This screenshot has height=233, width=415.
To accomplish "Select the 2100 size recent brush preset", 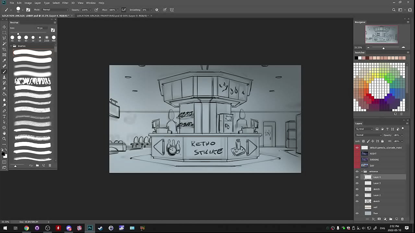I will click(x=47, y=38).
